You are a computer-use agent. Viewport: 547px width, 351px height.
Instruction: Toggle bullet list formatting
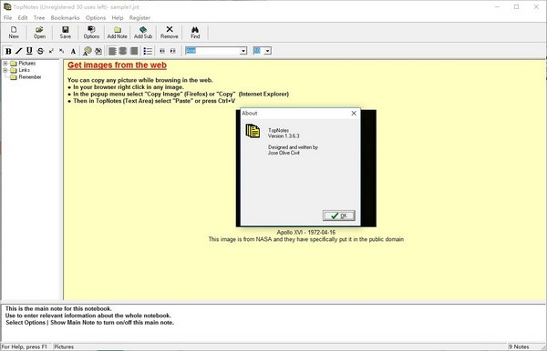pos(148,51)
